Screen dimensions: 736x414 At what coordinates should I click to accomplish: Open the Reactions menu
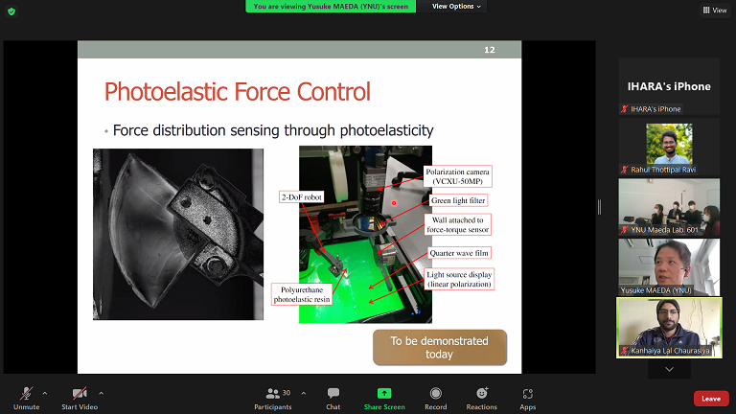click(482, 397)
